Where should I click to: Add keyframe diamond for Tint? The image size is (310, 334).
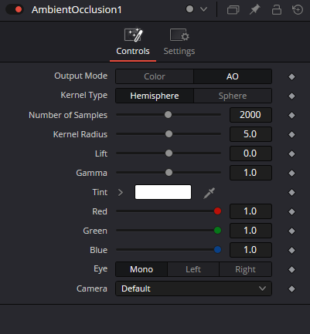(291, 192)
